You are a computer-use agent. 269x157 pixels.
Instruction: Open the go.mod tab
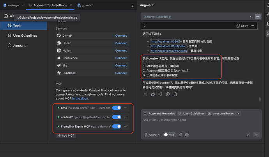tap(85, 5)
